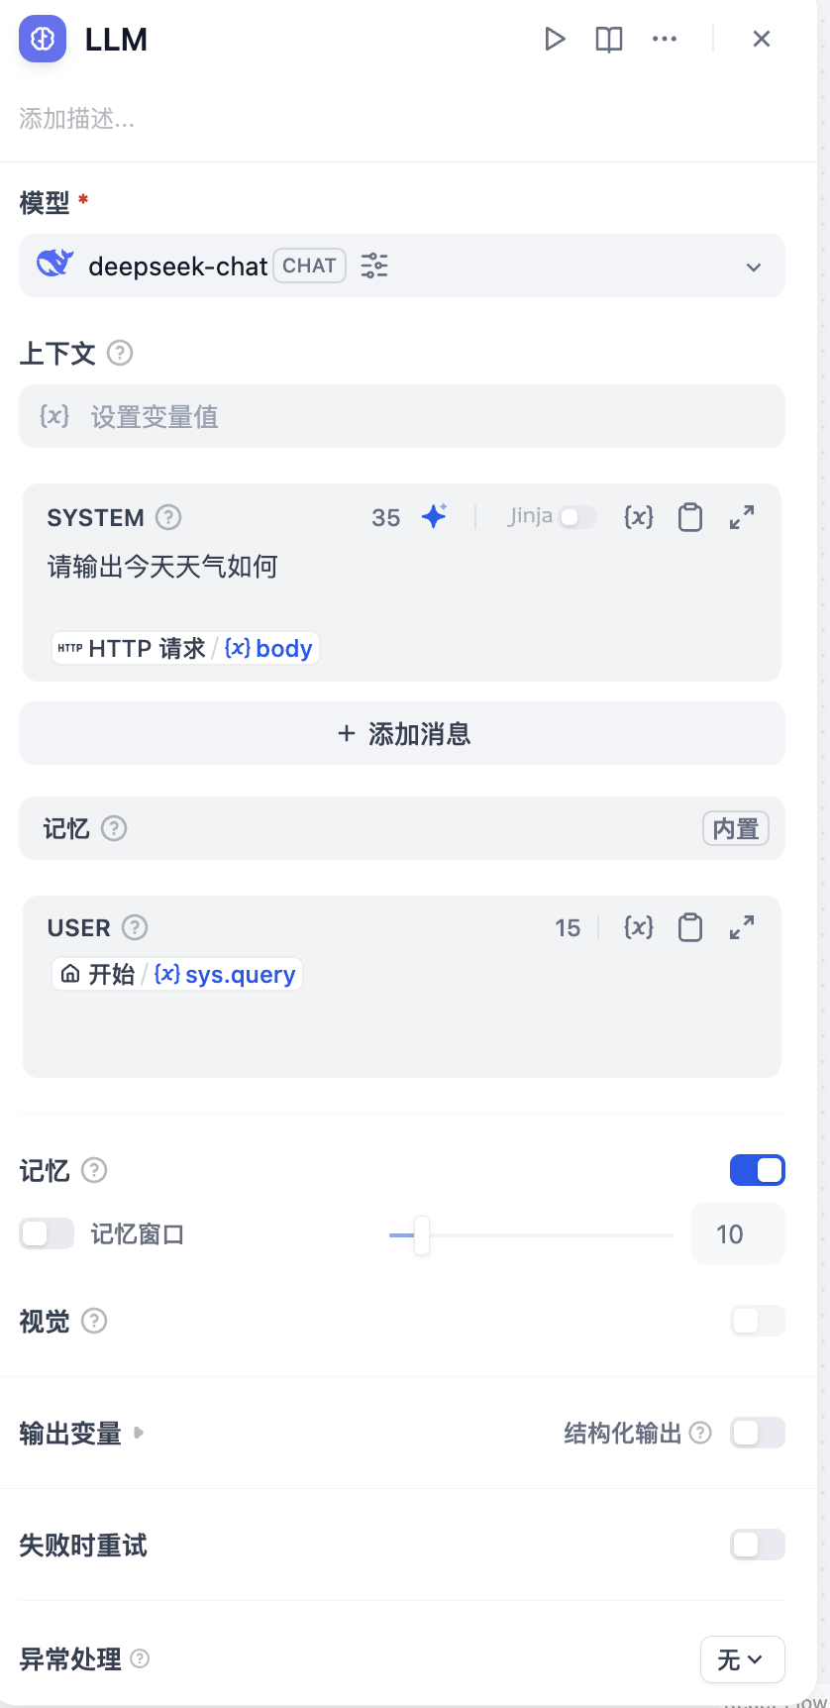Open the help book icon in header

coord(609,39)
